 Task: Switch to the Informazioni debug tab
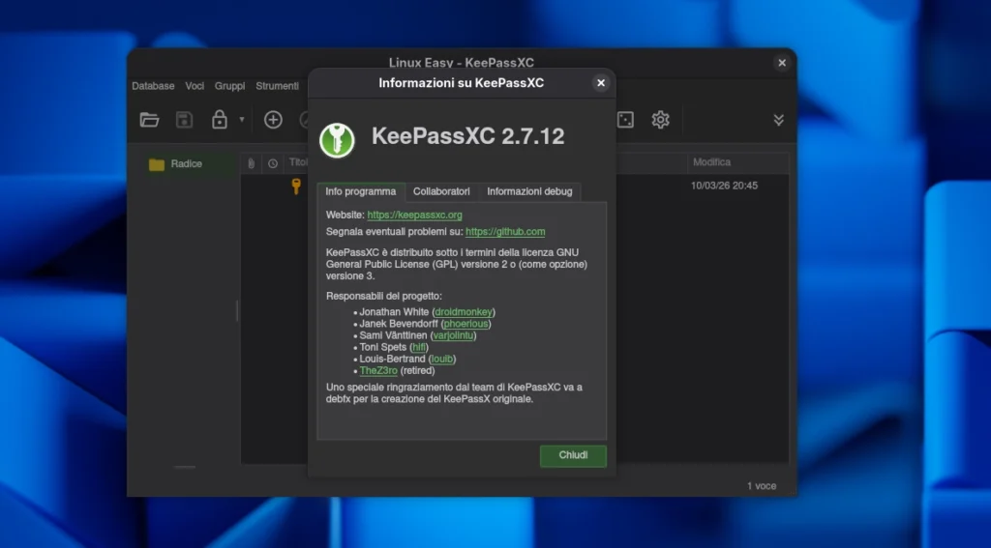(529, 192)
